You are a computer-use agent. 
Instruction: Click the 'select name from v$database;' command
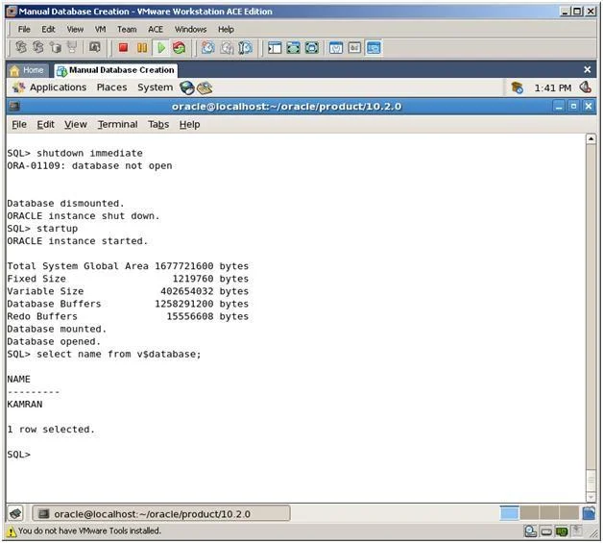119,354
